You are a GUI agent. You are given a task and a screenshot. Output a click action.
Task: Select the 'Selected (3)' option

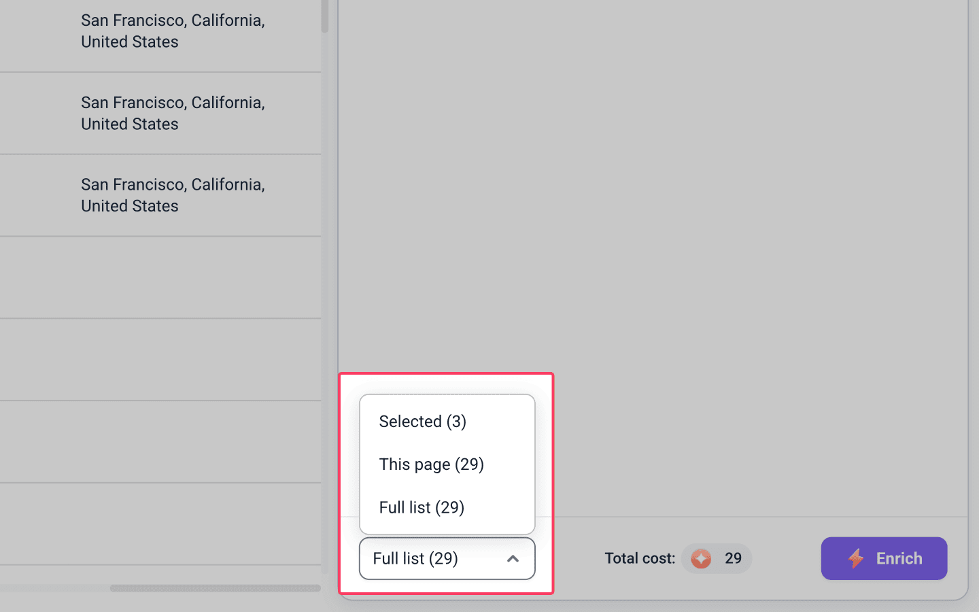point(447,422)
